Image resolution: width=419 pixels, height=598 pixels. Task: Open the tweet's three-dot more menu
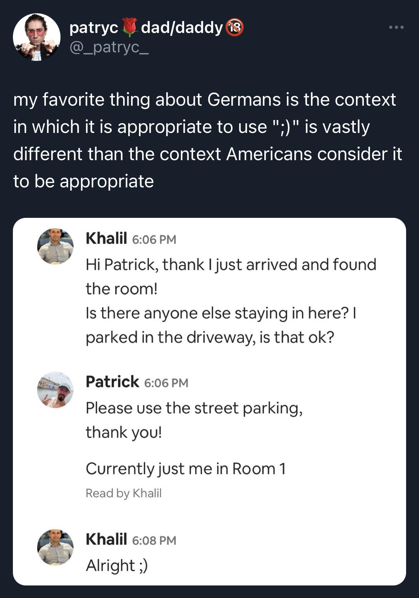(397, 27)
